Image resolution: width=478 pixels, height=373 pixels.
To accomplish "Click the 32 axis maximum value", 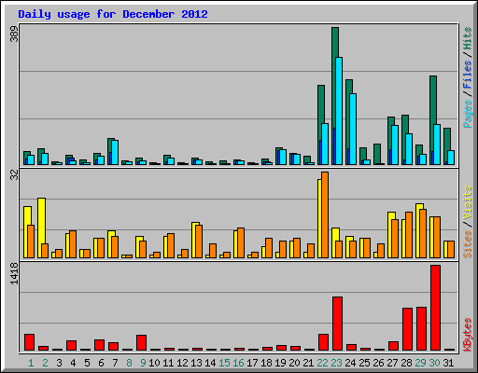I will (14, 175).
